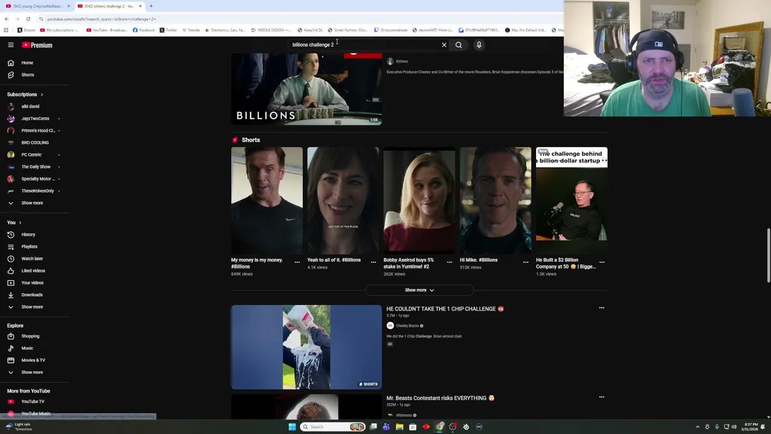
Task: Open 'He Built a $2 Billion Company' short
Action: 572,201
